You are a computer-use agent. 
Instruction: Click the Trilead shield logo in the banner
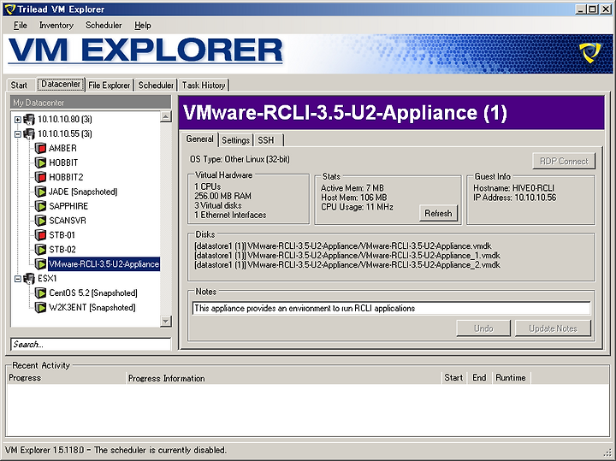(x=589, y=53)
